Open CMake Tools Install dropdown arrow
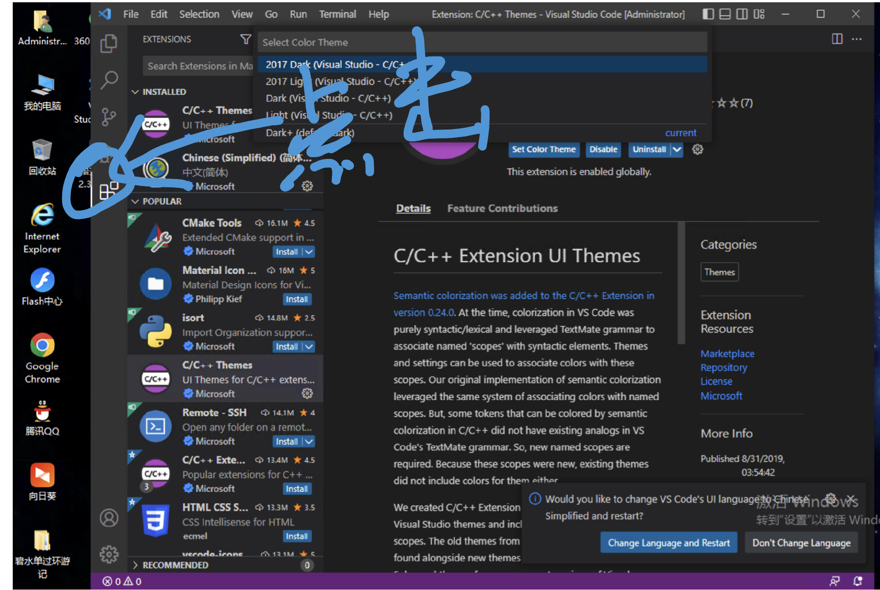The width and height of the screenshot is (880, 590). (x=309, y=252)
